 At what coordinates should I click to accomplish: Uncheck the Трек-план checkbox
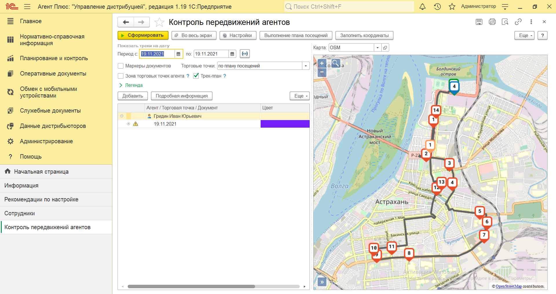point(196,76)
